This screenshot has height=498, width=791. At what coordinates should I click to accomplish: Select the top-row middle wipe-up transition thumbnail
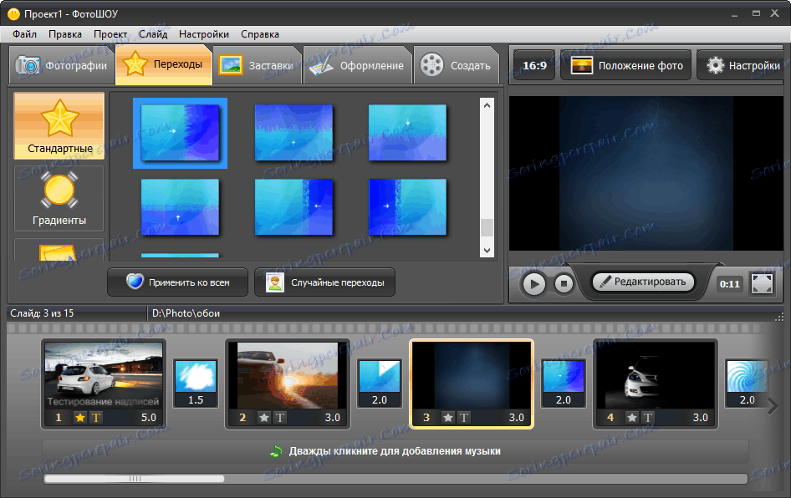click(x=293, y=133)
